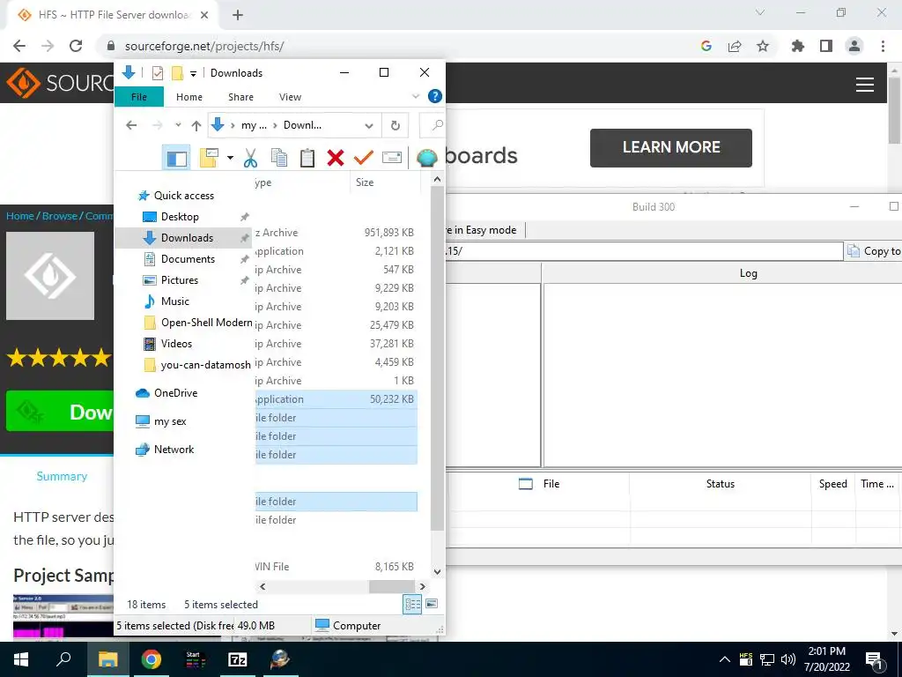902x677 pixels.
Task: Click Explorer help question mark icon
Action: point(435,96)
